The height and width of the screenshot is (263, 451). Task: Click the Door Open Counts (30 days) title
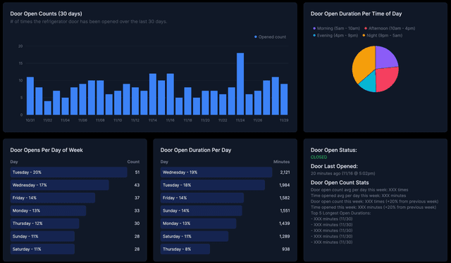tap(46, 13)
